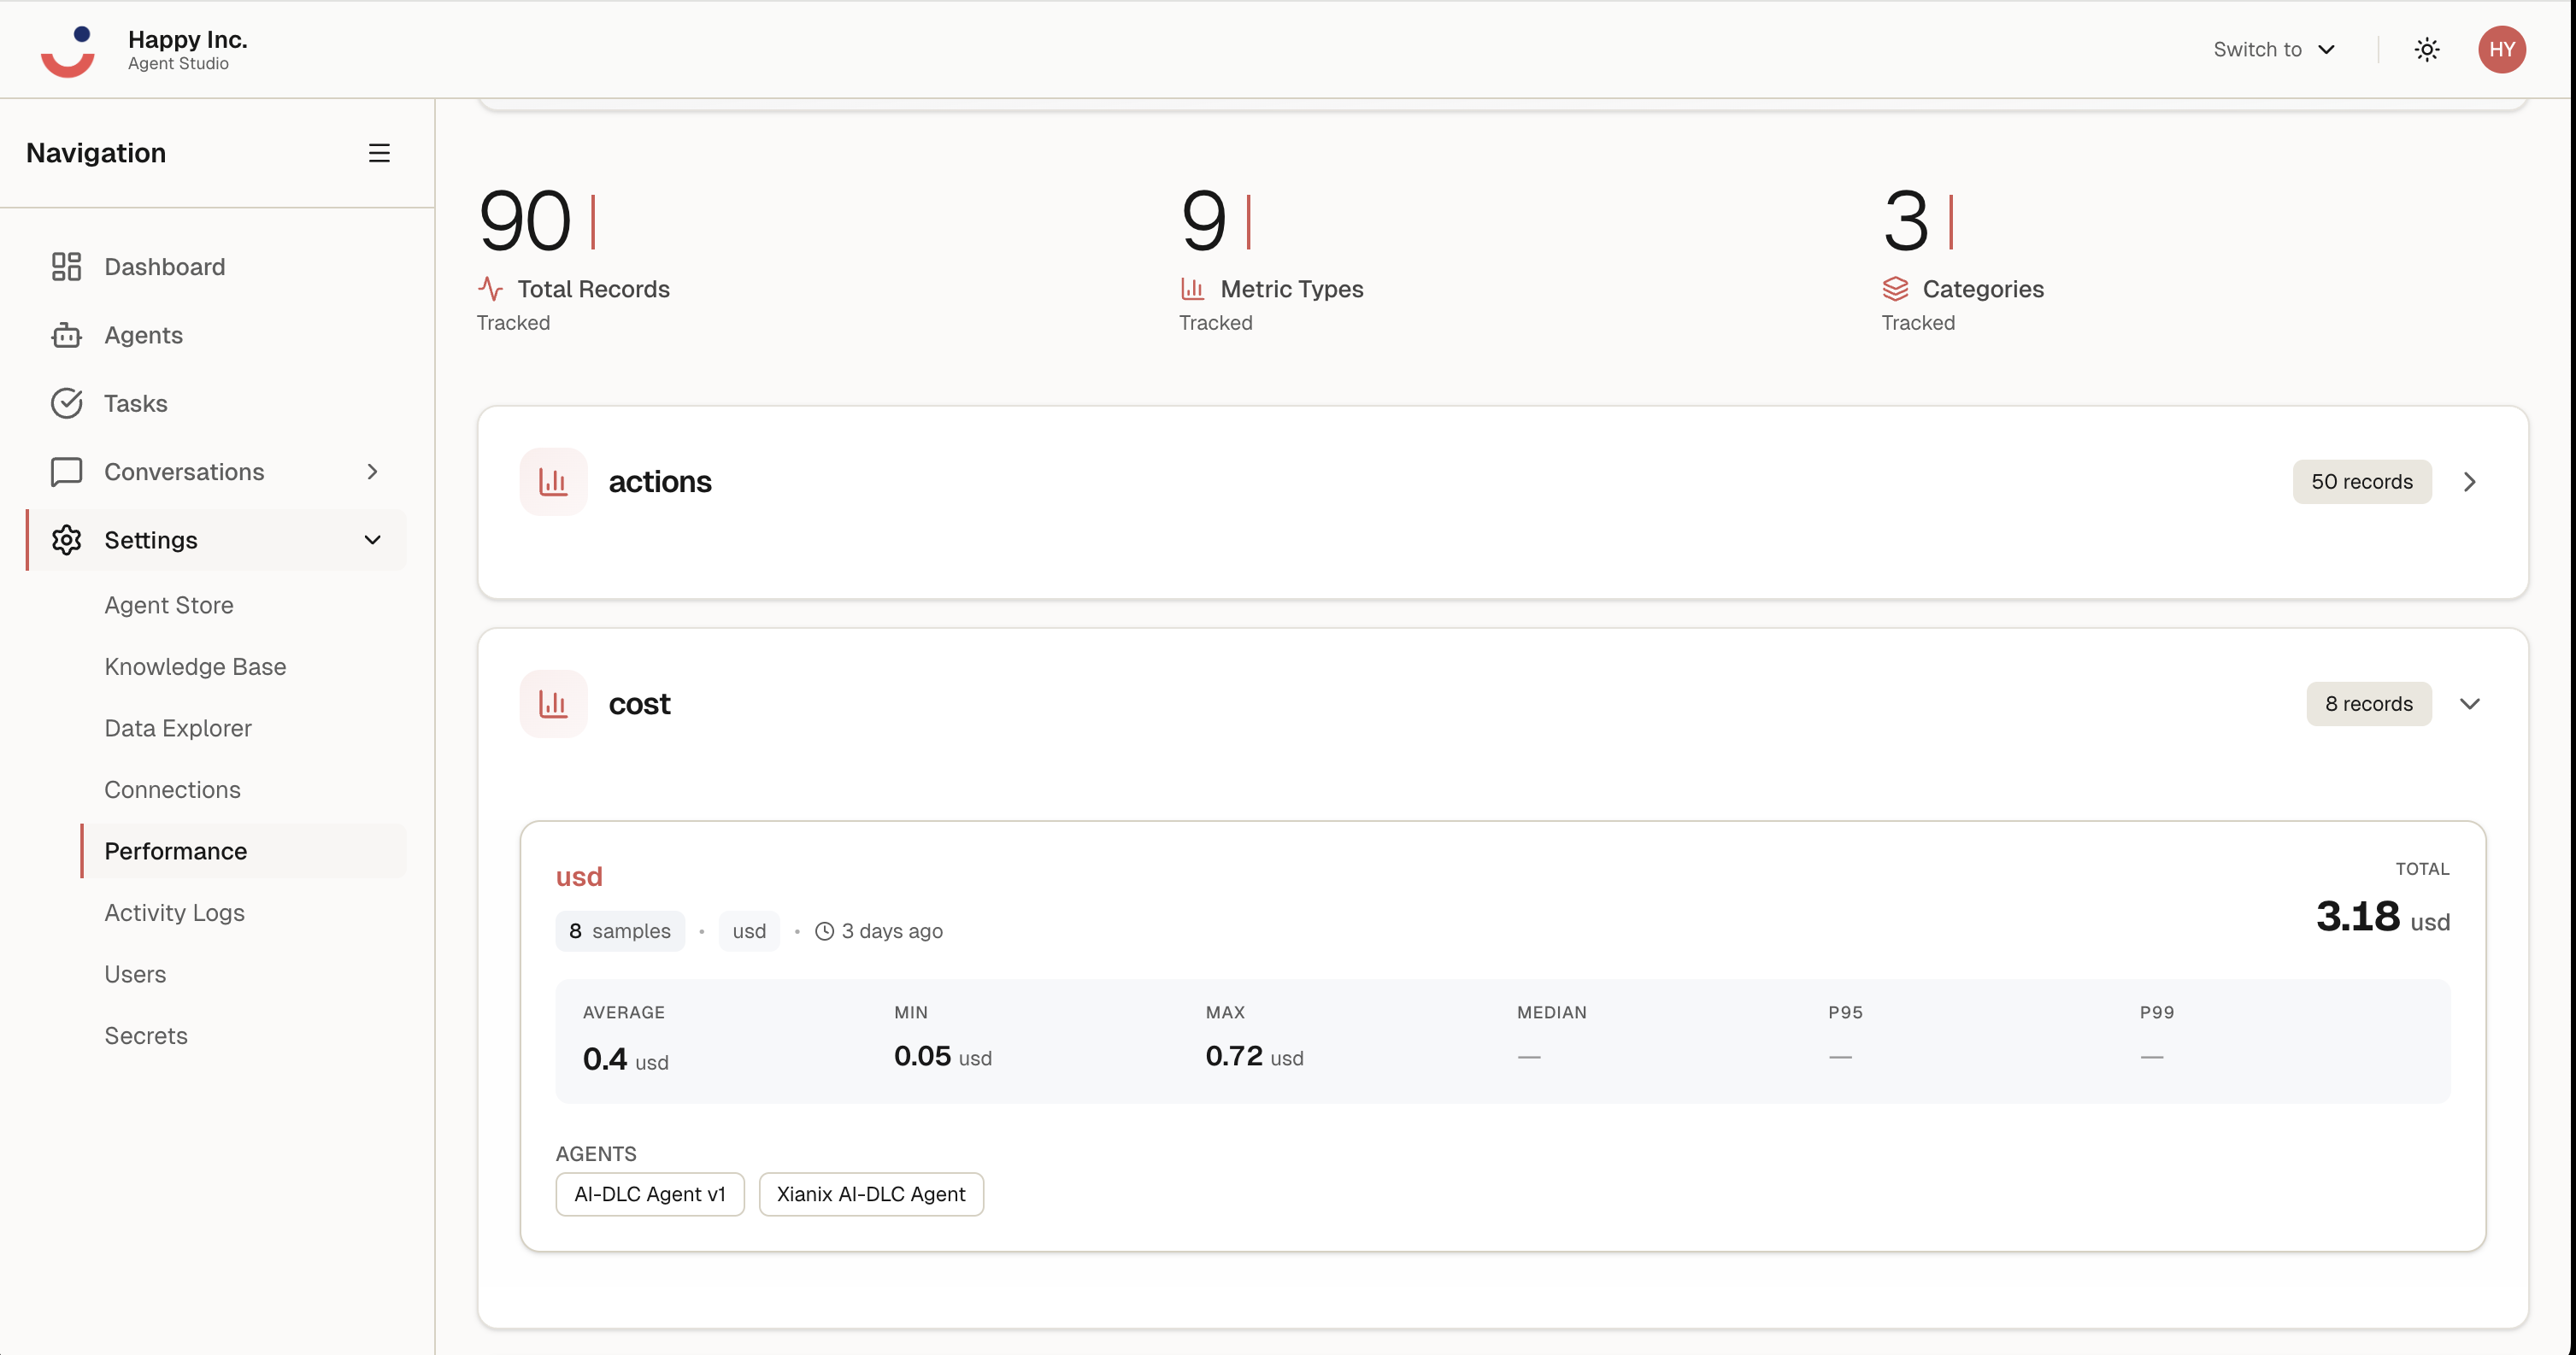The image size is (2576, 1355).
Task: Open the Performance settings page
Action: click(175, 850)
